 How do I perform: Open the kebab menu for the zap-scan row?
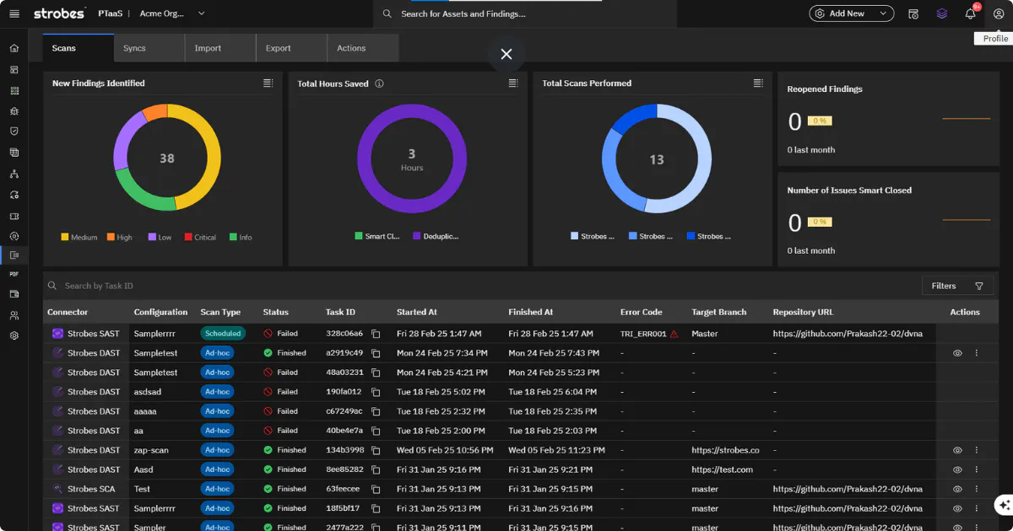[977, 450]
